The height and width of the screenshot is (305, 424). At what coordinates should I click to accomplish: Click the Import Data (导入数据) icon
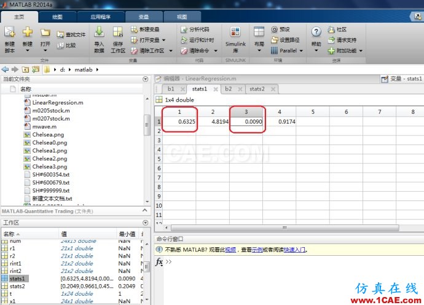pos(99,31)
